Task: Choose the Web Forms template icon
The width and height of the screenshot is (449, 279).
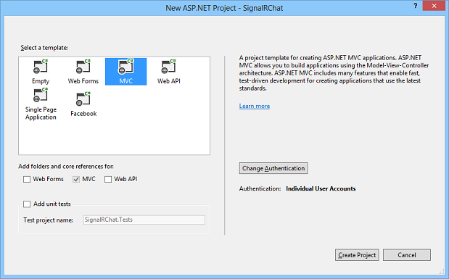Action: tap(83, 67)
